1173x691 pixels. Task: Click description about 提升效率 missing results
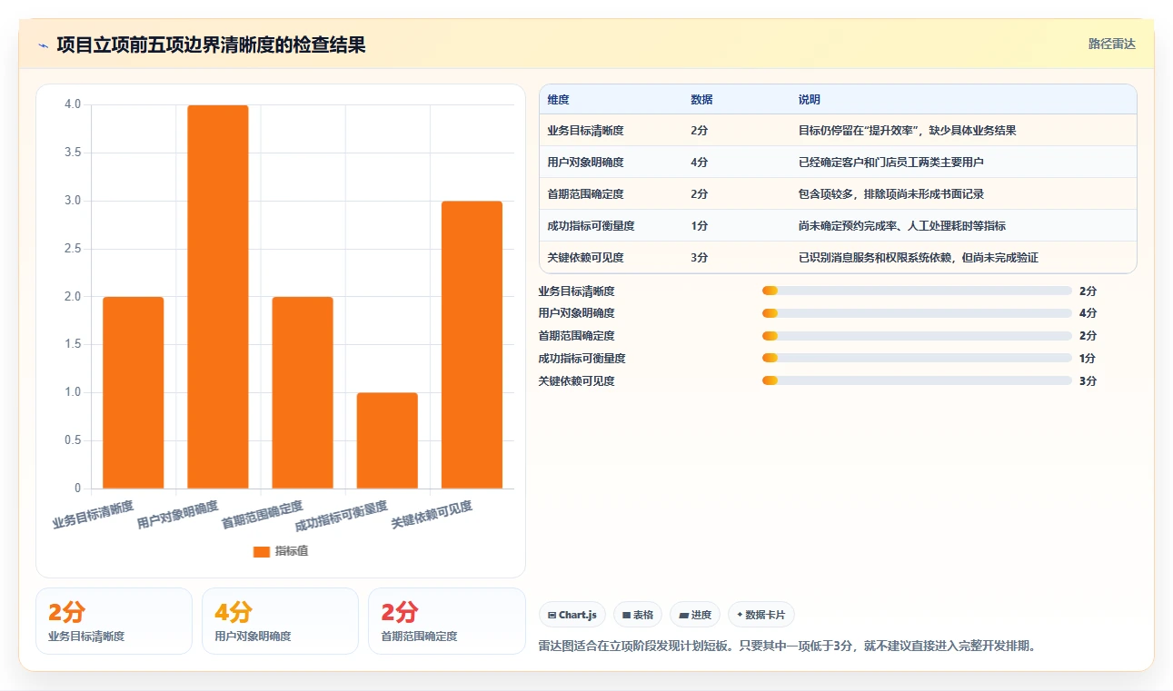(x=907, y=130)
